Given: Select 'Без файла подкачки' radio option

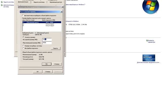Looking at the screenshot, I should pos(24,48).
